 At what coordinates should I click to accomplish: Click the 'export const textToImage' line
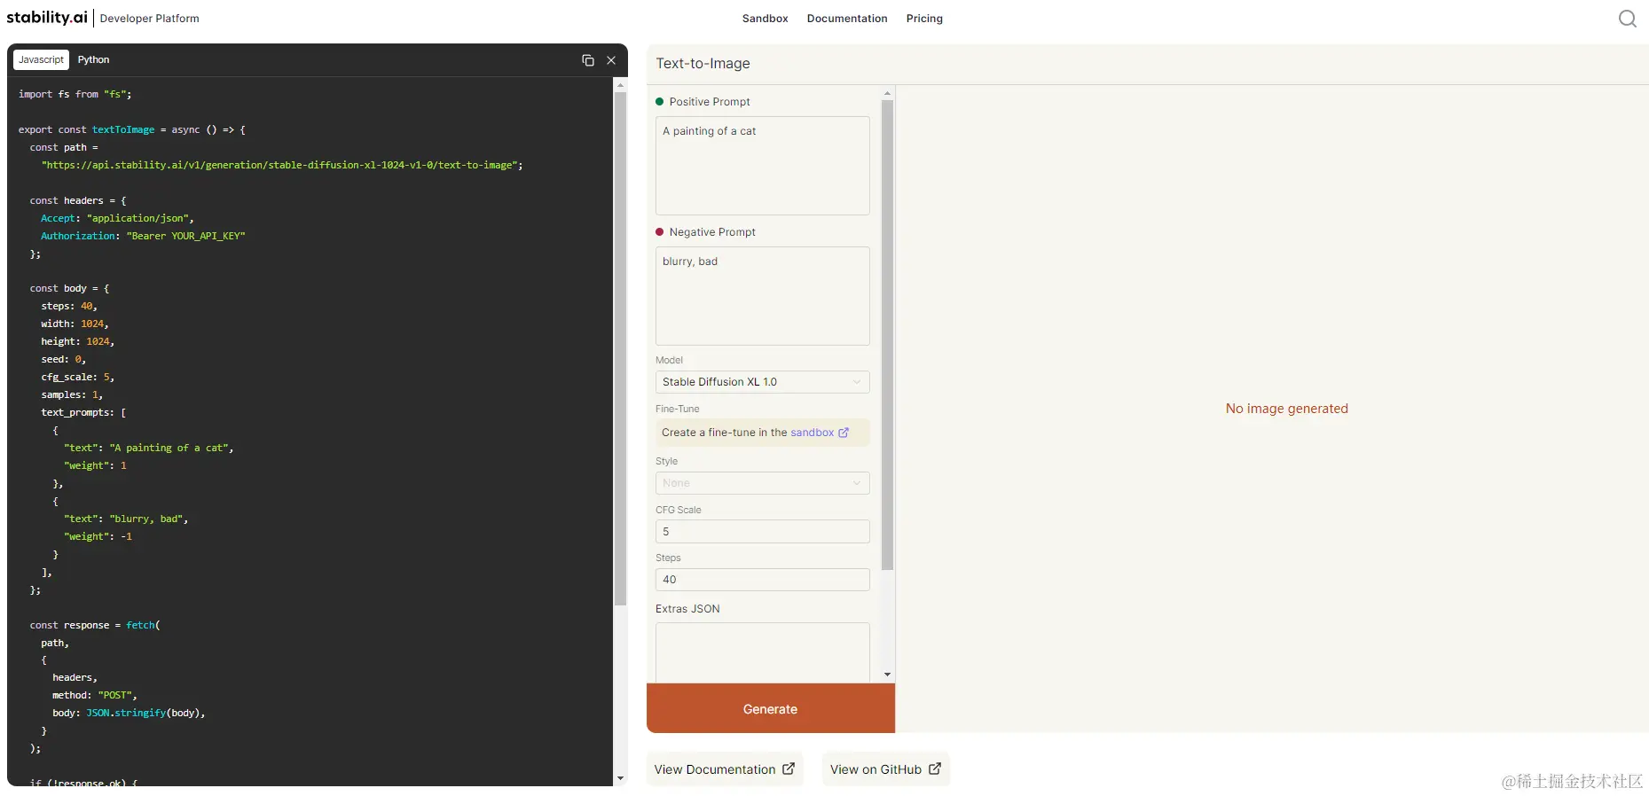pyautogui.click(x=132, y=129)
